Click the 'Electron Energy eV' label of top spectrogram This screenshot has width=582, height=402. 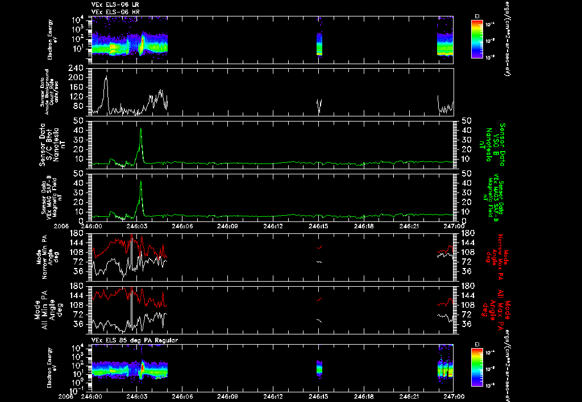tap(52, 40)
